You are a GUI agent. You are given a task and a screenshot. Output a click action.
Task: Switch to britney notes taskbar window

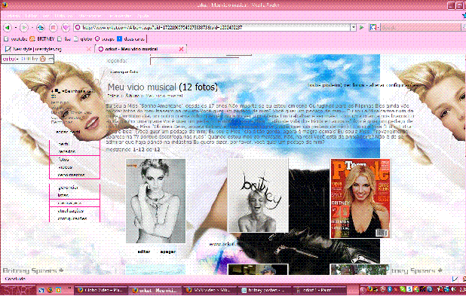[x=264, y=290]
